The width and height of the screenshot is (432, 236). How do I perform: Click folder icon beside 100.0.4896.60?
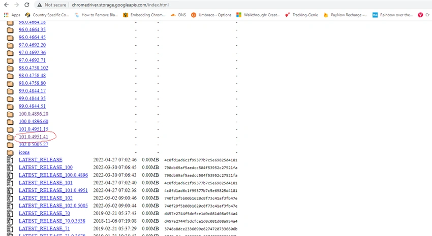point(10,122)
